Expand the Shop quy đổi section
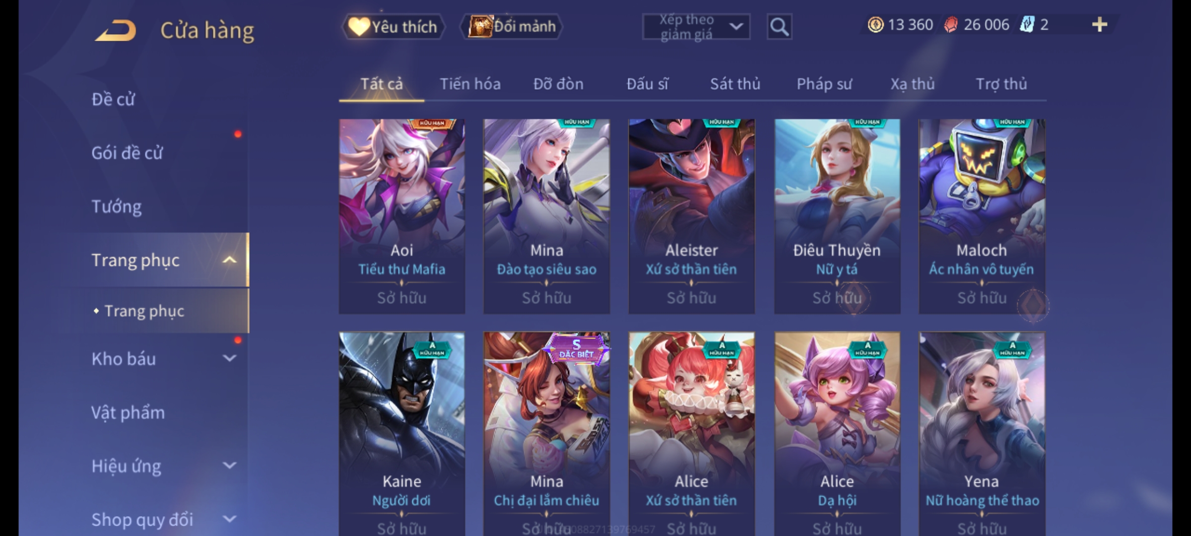 coord(229,519)
